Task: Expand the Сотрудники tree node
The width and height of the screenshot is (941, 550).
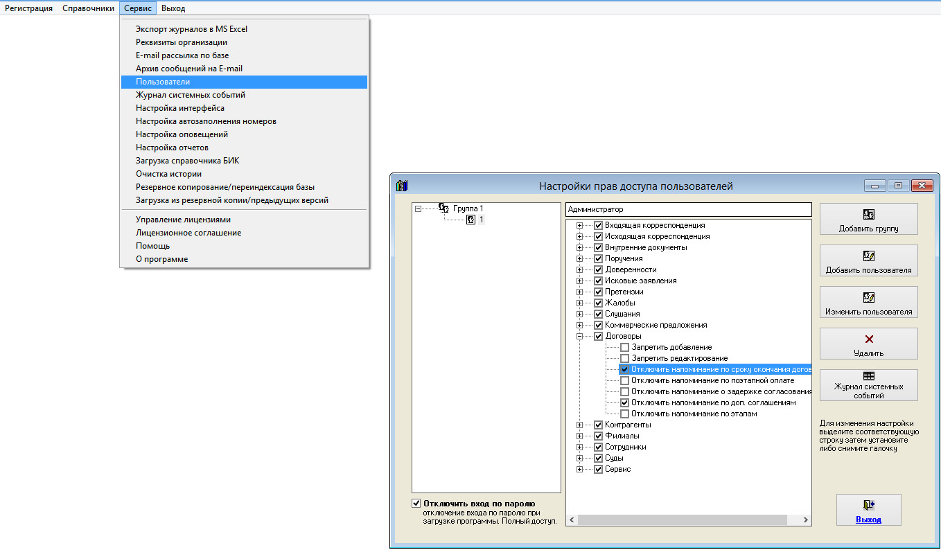Action: [x=580, y=447]
